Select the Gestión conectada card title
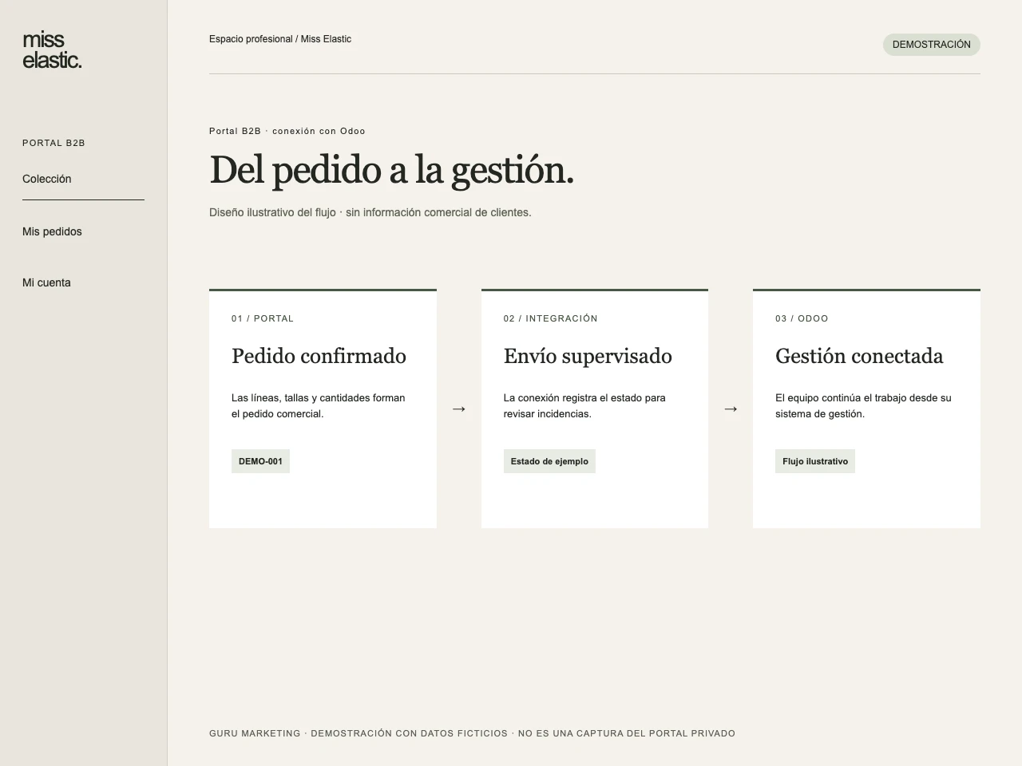Viewport: 1022px width, 766px height. pos(859,356)
